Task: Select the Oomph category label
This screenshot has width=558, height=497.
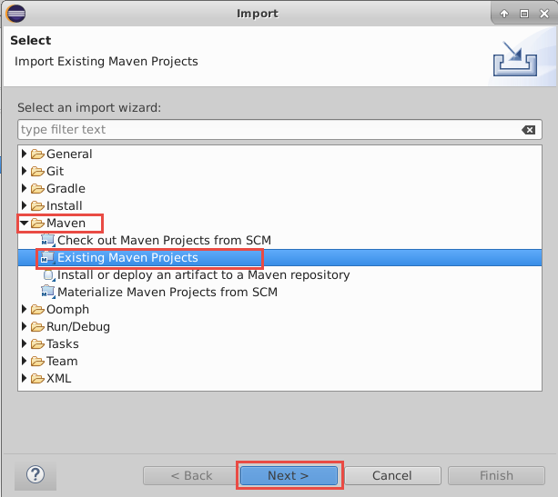Action: pos(67,310)
